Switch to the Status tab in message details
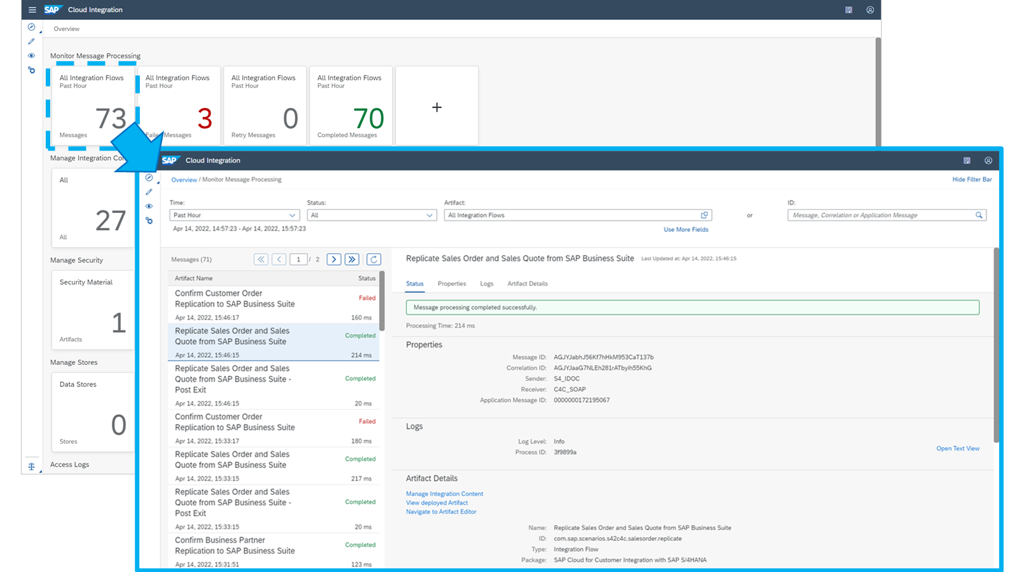The height and width of the screenshot is (572, 1017). click(x=414, y=283)
